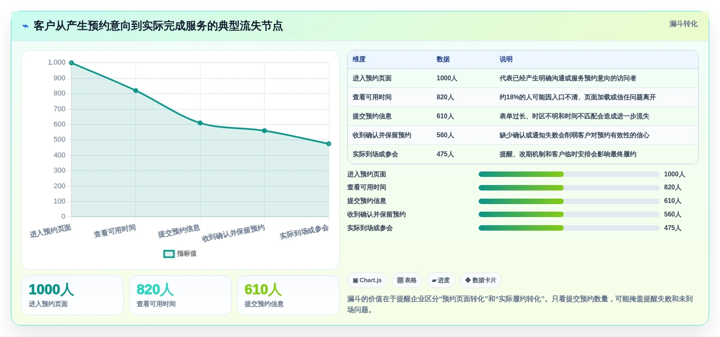Click the chart point for 提交预约信息
720x337 pixels.
tap(200, 123)
